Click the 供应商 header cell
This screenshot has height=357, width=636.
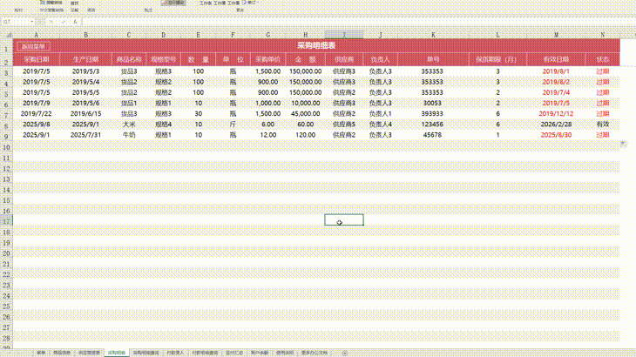coord(344,59)
